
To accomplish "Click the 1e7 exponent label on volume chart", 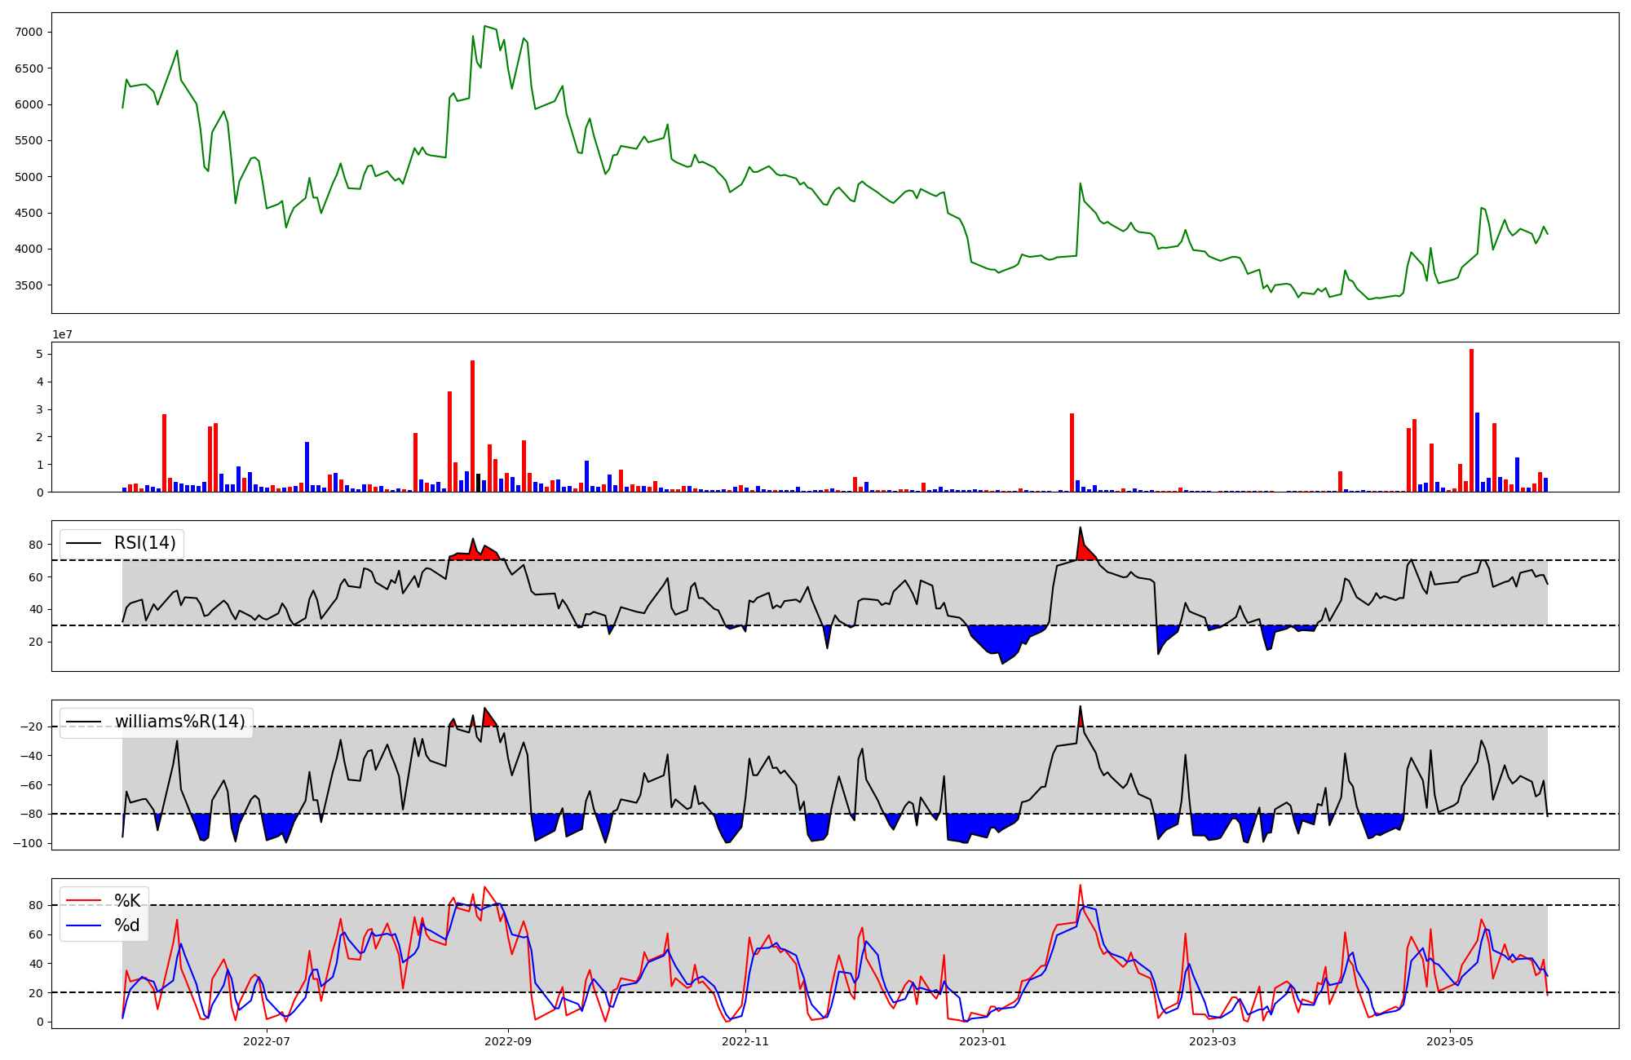I will coord(64,335).
